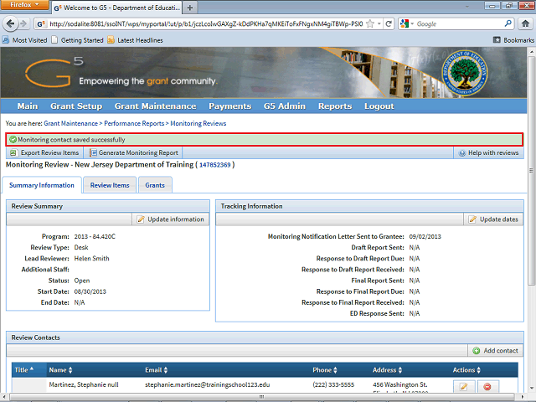Click the horizontal scrollbar at bottom

262,396
